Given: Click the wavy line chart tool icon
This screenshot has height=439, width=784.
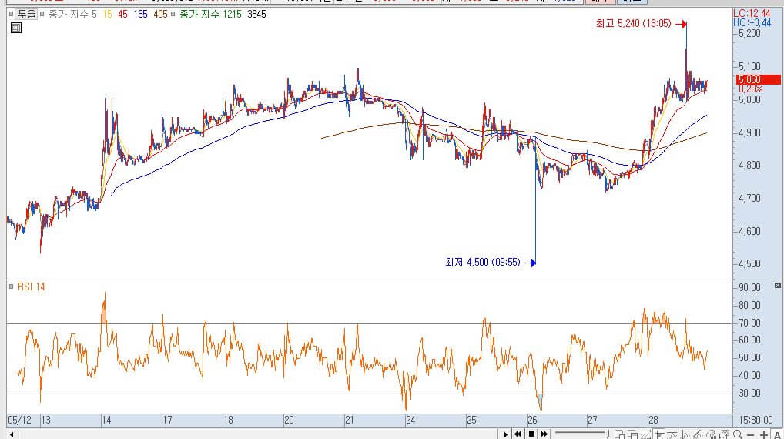Looking at the screenshot, I should 672,434.
